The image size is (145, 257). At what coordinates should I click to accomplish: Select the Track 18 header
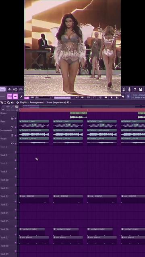click(8, 248)
